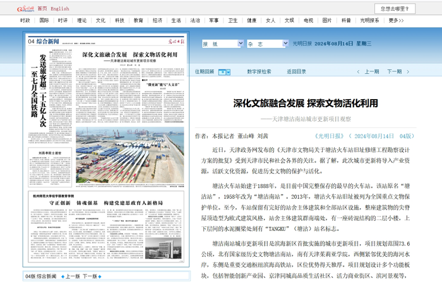The width and height of the screenshot is (442, 282).
Task: Open the 科技 navigation item
Action: pyautogui.click(x=119, y=21)
